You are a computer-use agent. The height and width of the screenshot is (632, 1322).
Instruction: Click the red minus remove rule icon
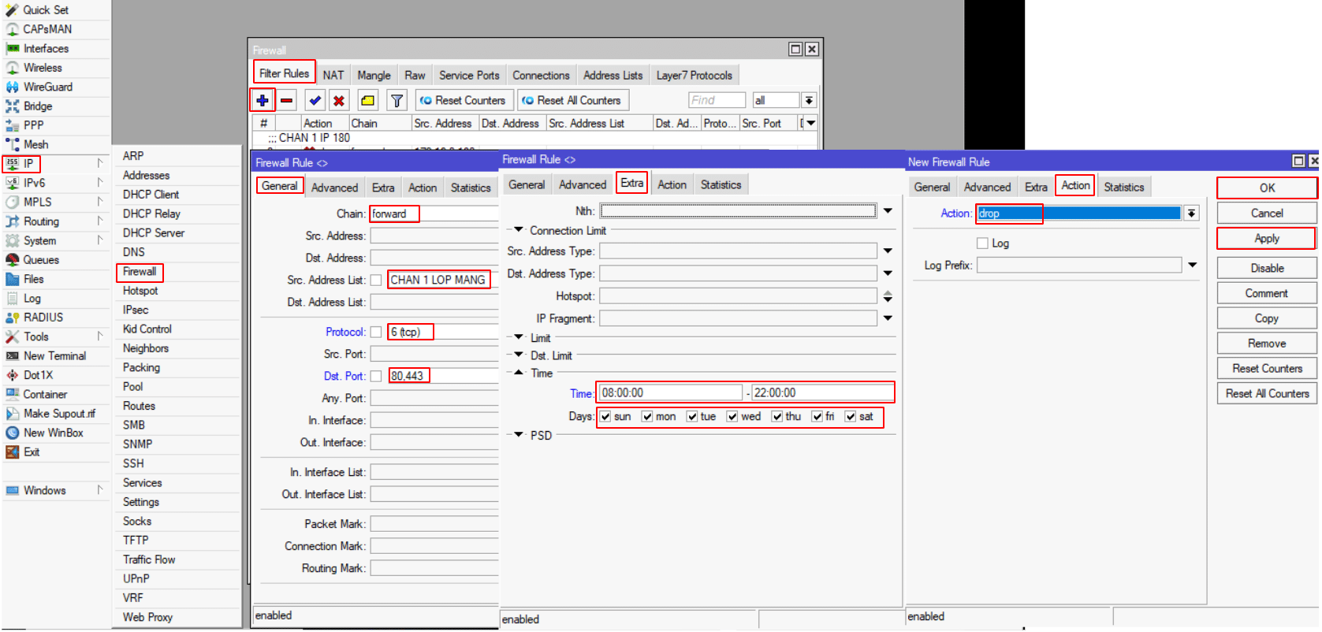click(287, 100)
